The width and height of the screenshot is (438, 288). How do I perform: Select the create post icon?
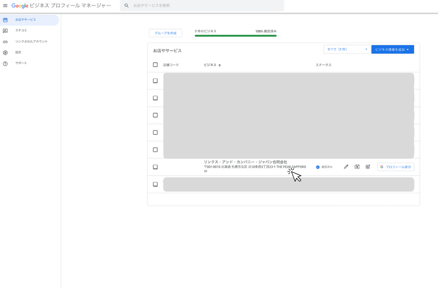click(x=367, y=167)
